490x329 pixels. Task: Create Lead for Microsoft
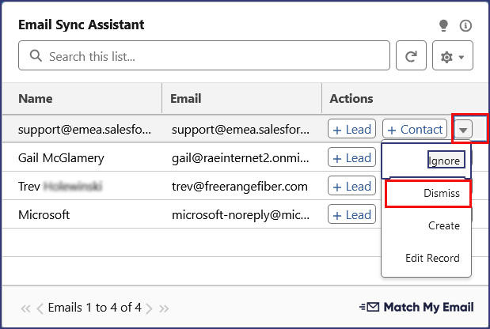point(351,215)
